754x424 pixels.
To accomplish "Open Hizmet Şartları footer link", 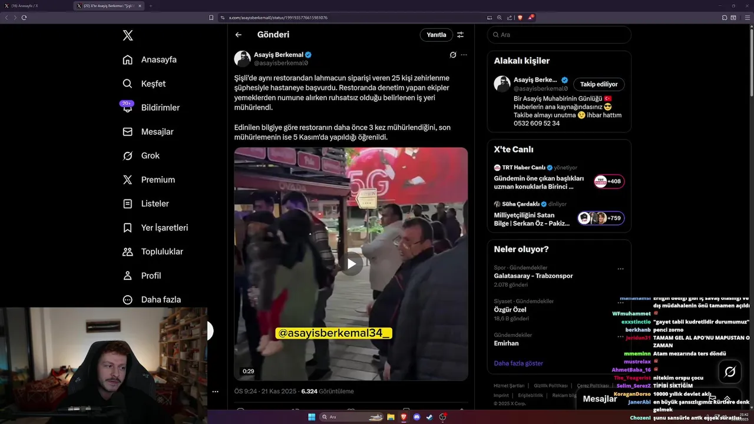I will coord(509,386).
